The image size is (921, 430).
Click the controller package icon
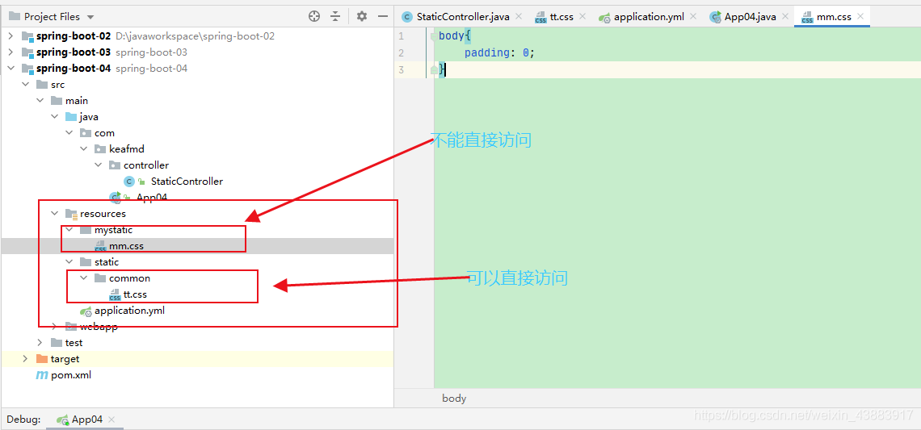pos(115,165)
